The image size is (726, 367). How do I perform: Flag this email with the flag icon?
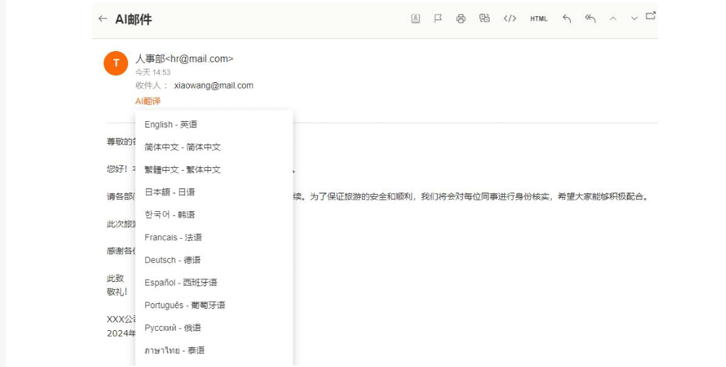[438, 19]
